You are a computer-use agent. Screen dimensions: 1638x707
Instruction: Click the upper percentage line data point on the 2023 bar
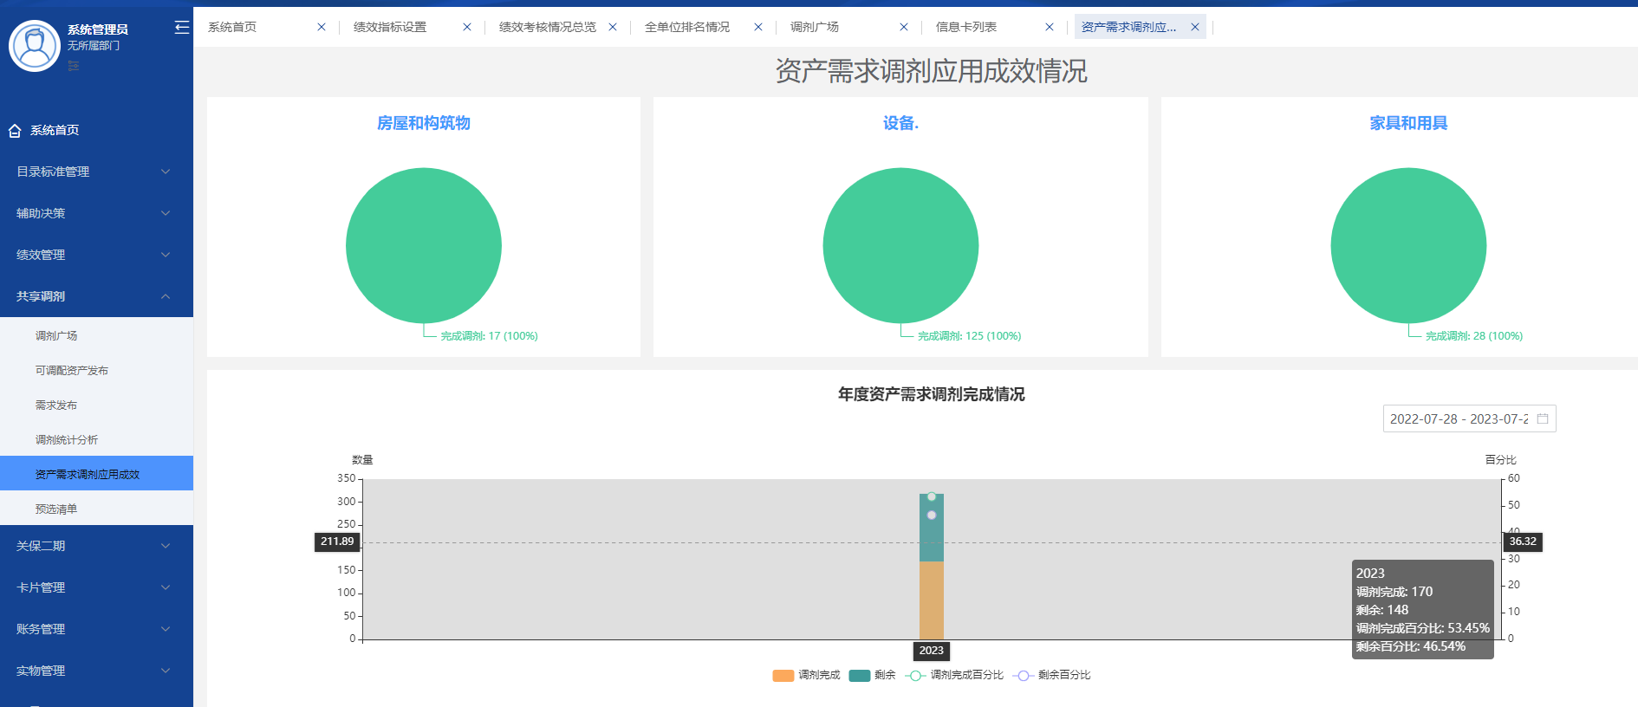point(932,496)
